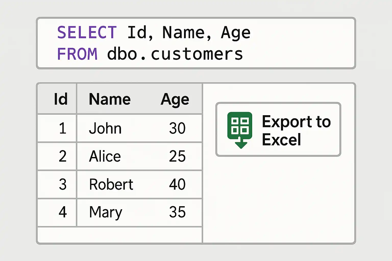392x261 pixels.
Task: Select the Age column header
Action: 175,99
